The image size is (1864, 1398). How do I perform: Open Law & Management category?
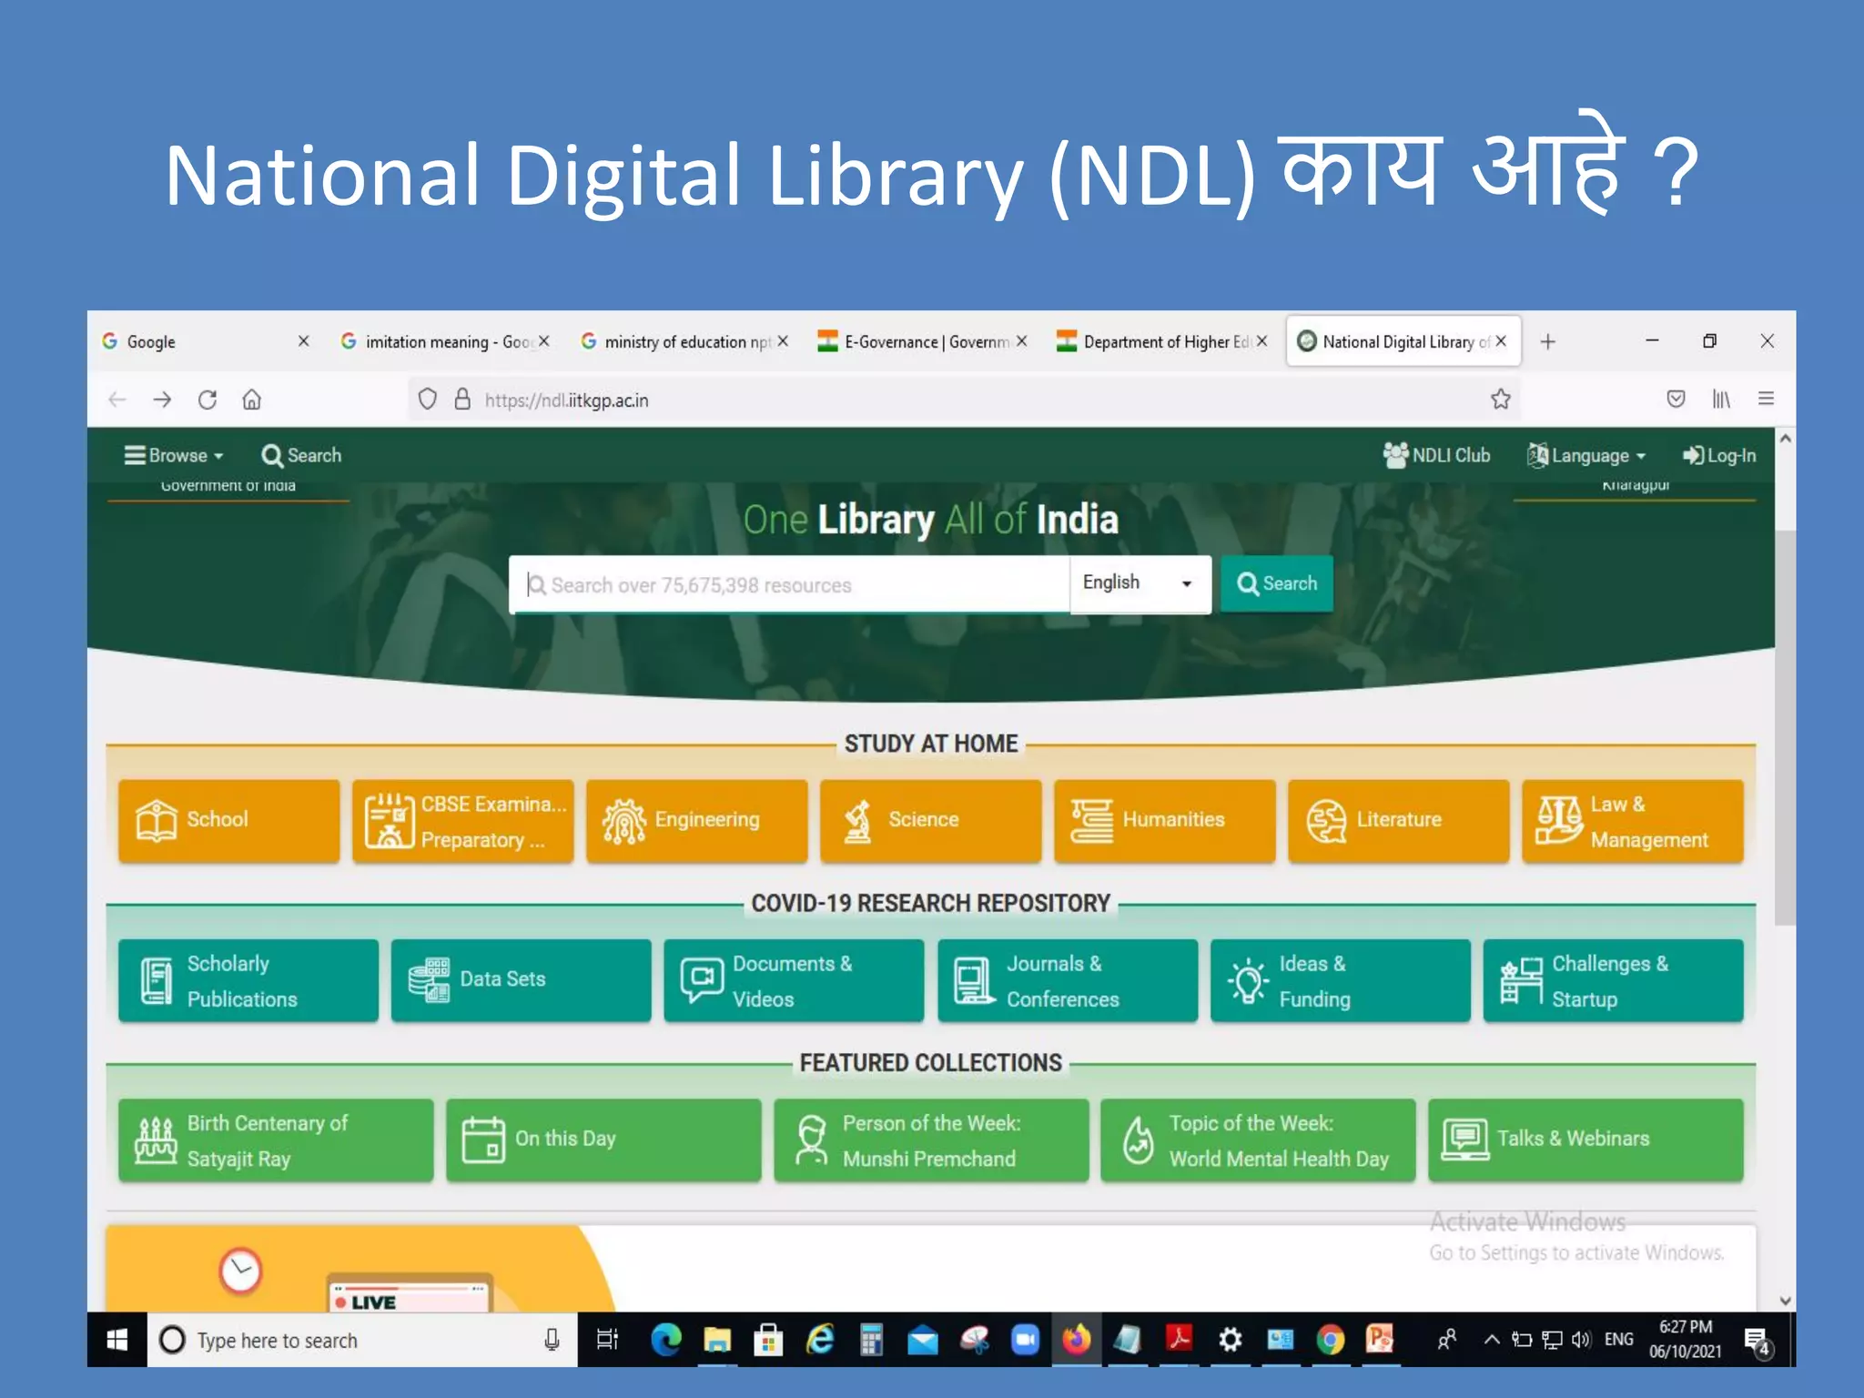tap(1633, 820)
